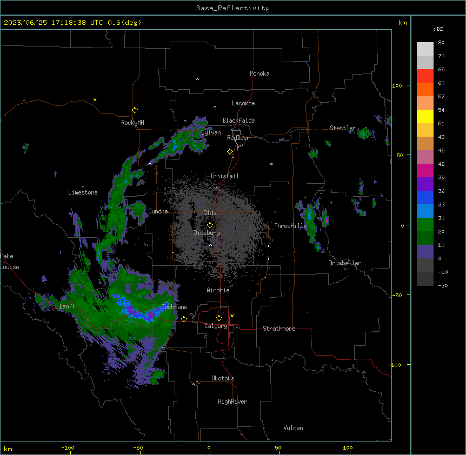Screen dimensions: 466x455
Task: Click the dBZ legend heading
Action: coord(438,29)
